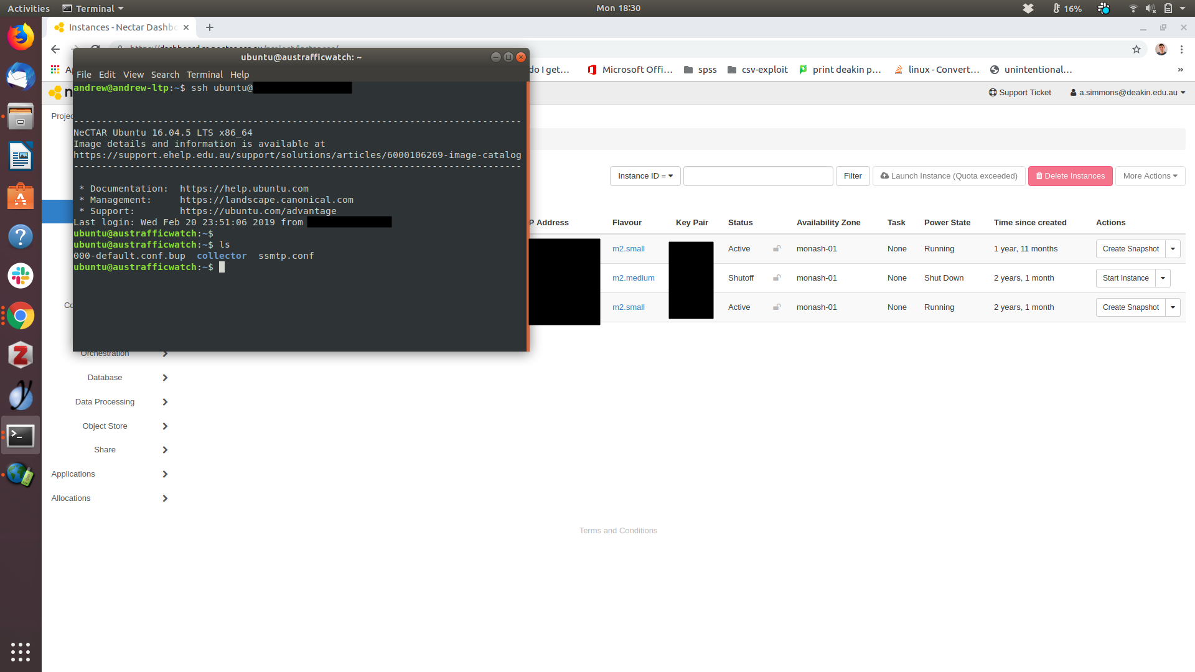Open dropdown arrow beside Start Instance
Screen dimensions: 1195x672
point(1163,278)
